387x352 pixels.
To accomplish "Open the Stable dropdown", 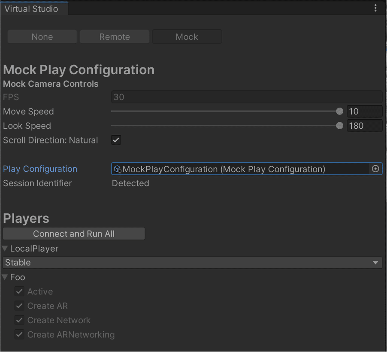I will point(192,263).
